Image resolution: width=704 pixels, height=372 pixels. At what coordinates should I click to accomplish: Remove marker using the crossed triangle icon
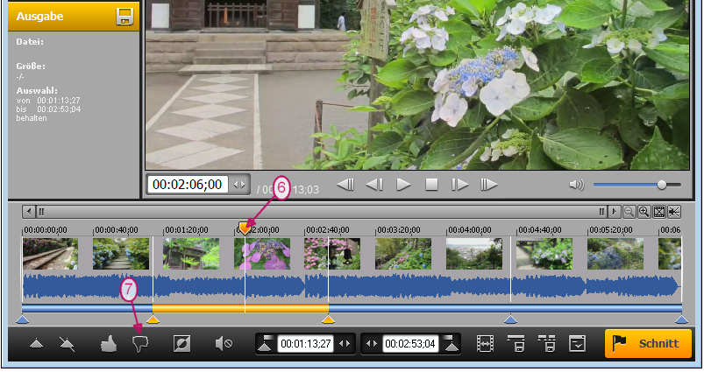67,344
